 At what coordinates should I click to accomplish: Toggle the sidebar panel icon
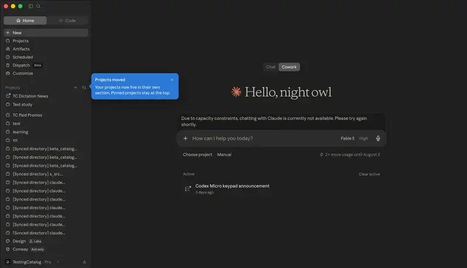tap(31, 6)
